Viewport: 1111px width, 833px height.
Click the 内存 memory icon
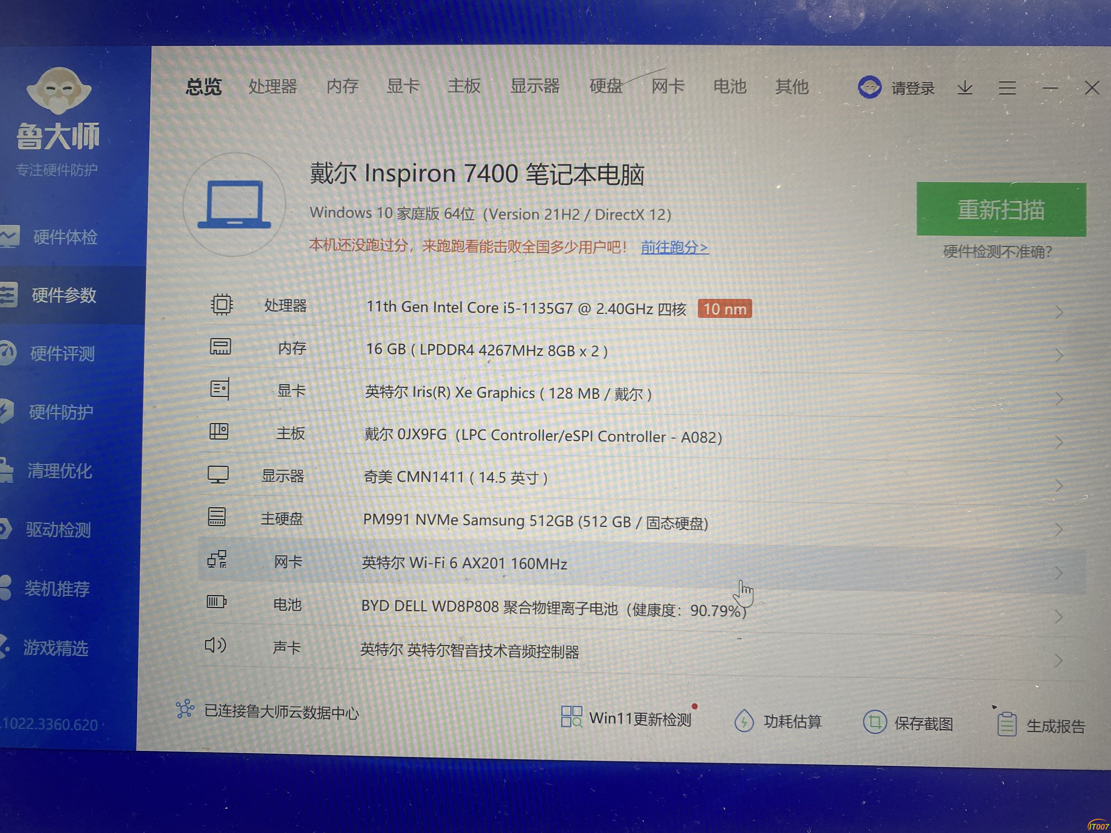click(x=220, y=347)
